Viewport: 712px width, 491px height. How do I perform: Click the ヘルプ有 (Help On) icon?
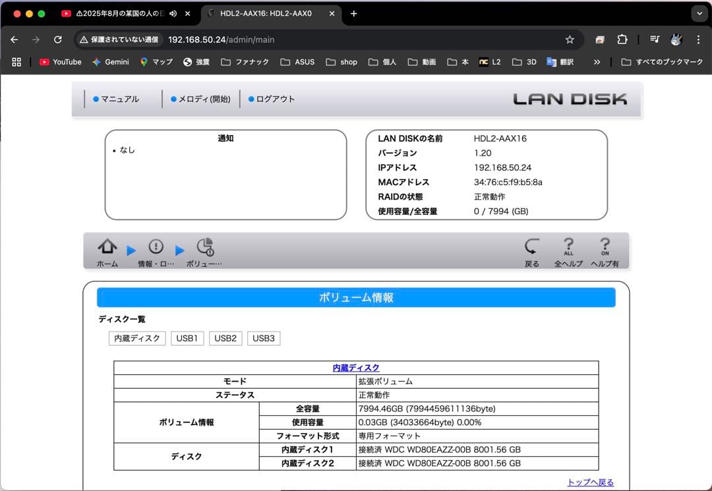(x=605, y=249)
